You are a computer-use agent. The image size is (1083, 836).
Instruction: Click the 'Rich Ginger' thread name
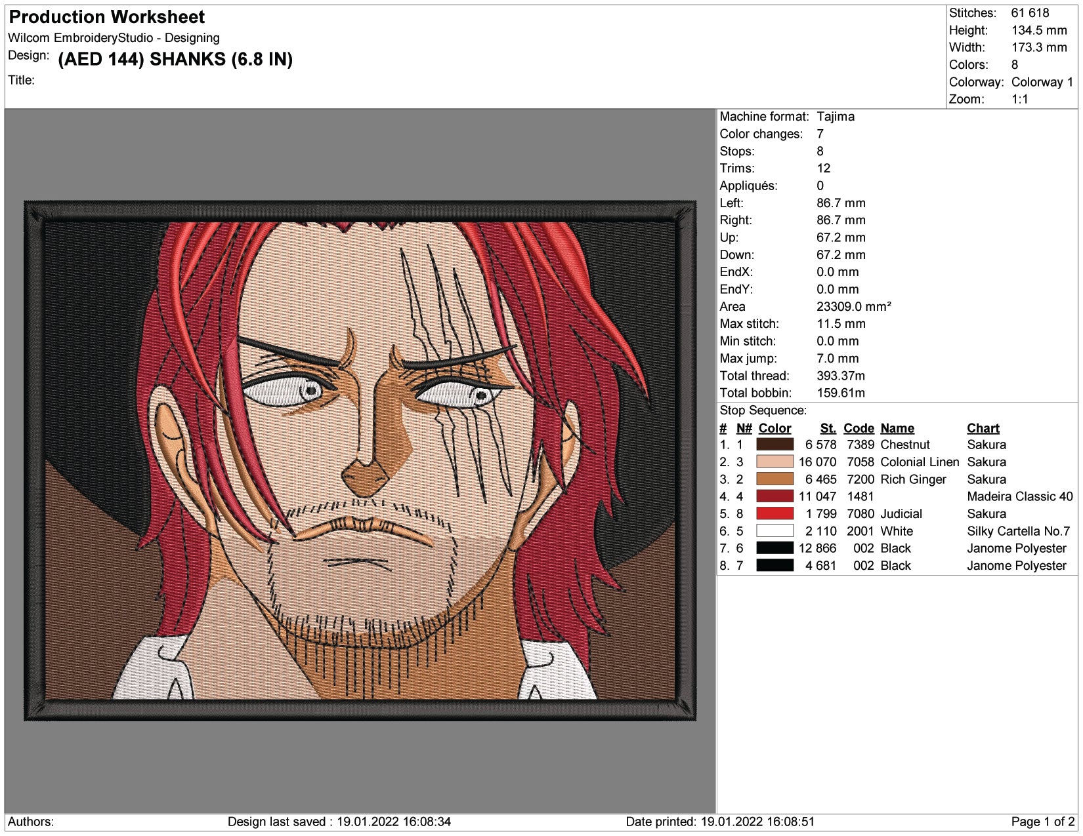click(x=913, y=479)
